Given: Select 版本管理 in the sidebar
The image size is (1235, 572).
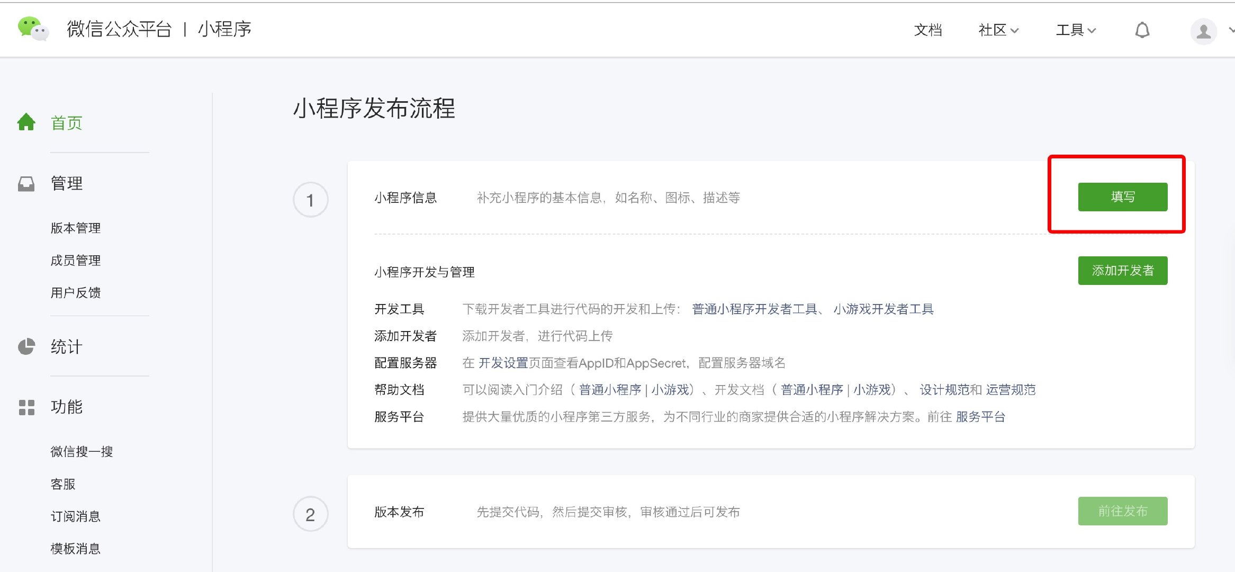Looking at the screenshot, I should [75, 228].
